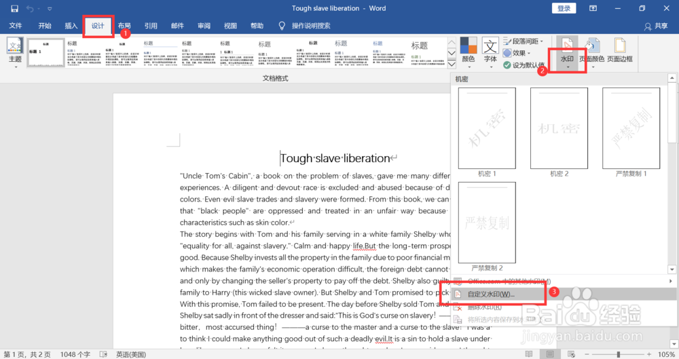Click the zoom out minus button
This screenshot has width=679, height=359.
coord(587,354)
